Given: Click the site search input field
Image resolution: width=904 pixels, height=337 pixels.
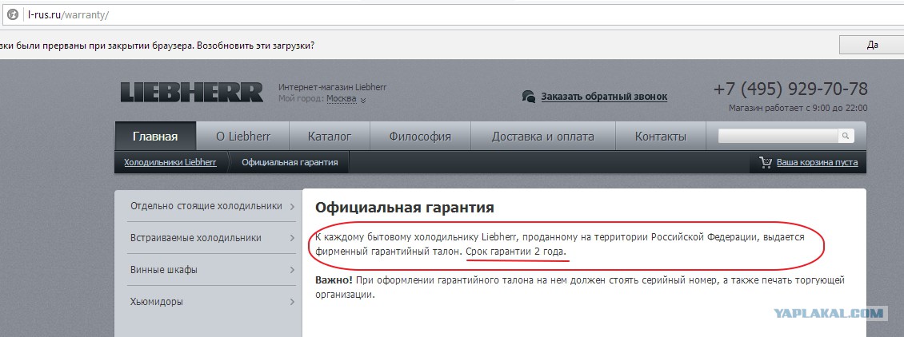Looking at the screenshot, I should click(778, 136).
